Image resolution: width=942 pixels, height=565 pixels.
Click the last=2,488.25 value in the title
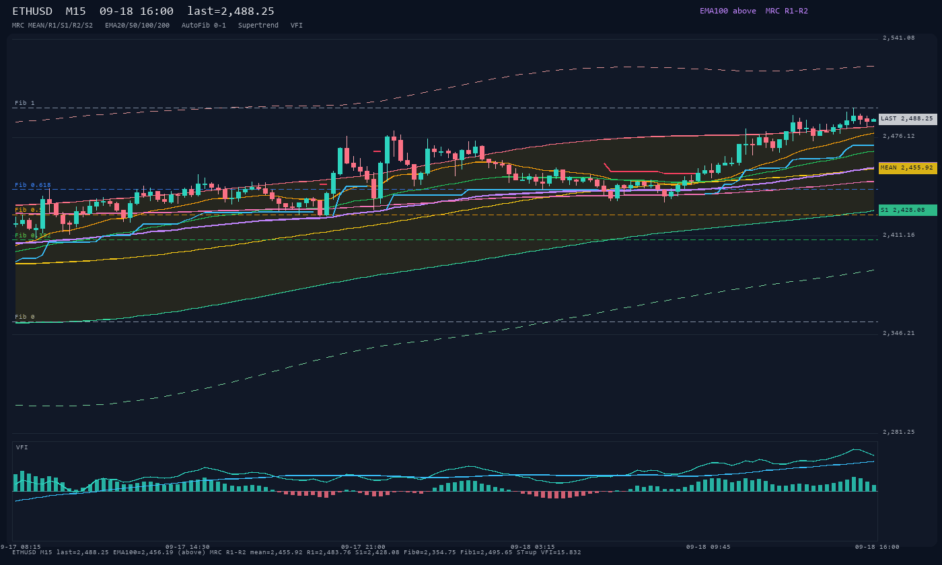tap(231, 11)
